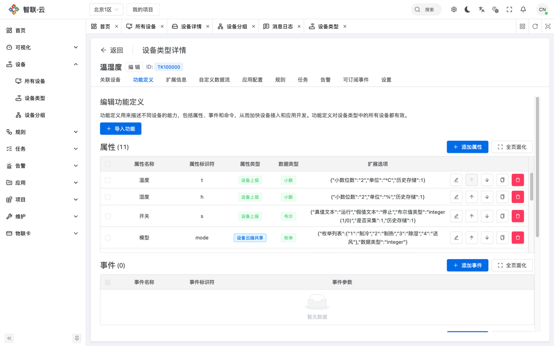Click the 添加属性 button
The width and height of the screenshot is (554, 346).
[467, 147]
